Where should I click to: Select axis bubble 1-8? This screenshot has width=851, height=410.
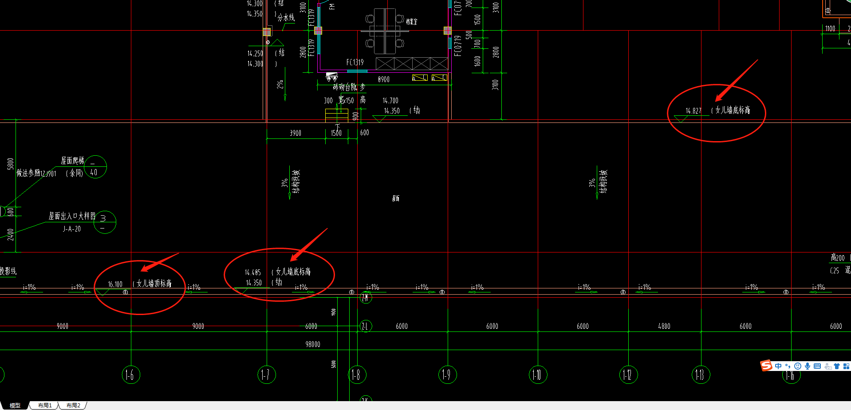click(x=357, y=375)
